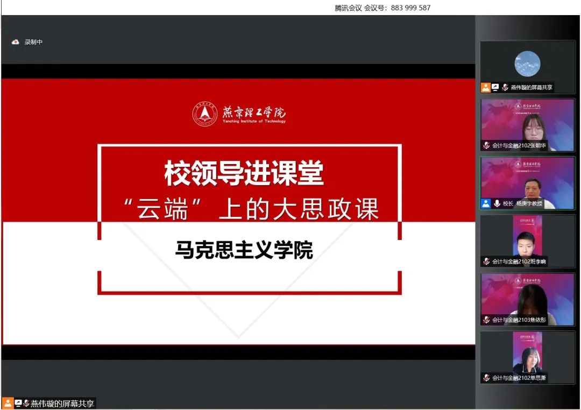581x410 pixels.
Task: Click muted microphone icon for 焦依彤
Action: [486, 320]
